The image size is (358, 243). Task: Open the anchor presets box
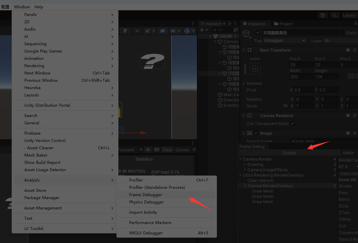pos(255,68)
